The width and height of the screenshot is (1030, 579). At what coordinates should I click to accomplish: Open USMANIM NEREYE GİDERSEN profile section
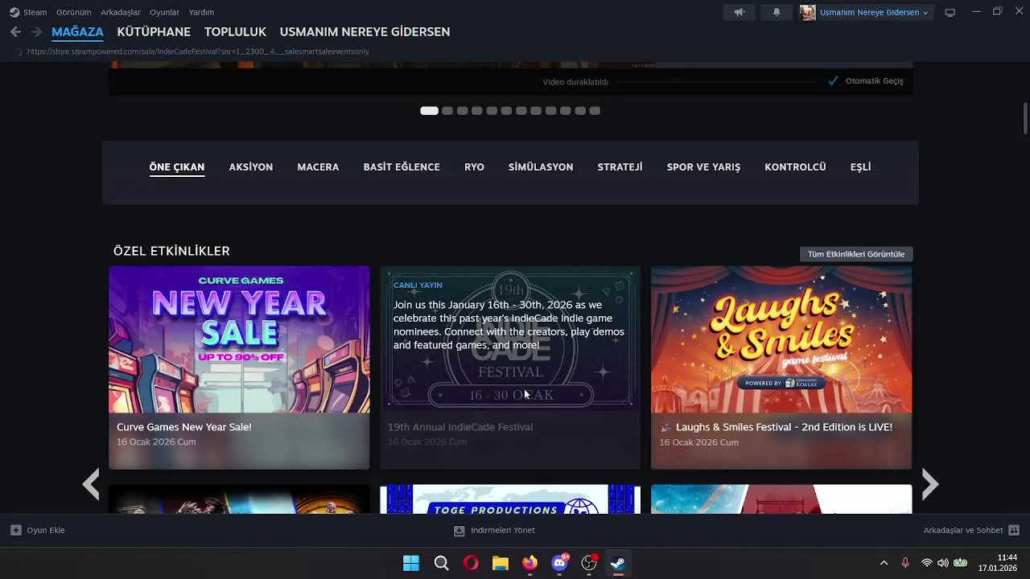pyautogui.click(x=365, y=31)
